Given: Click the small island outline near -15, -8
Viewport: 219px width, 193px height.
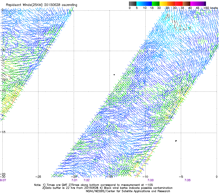Looking at the screenshot, I should [x=114, y=75].
